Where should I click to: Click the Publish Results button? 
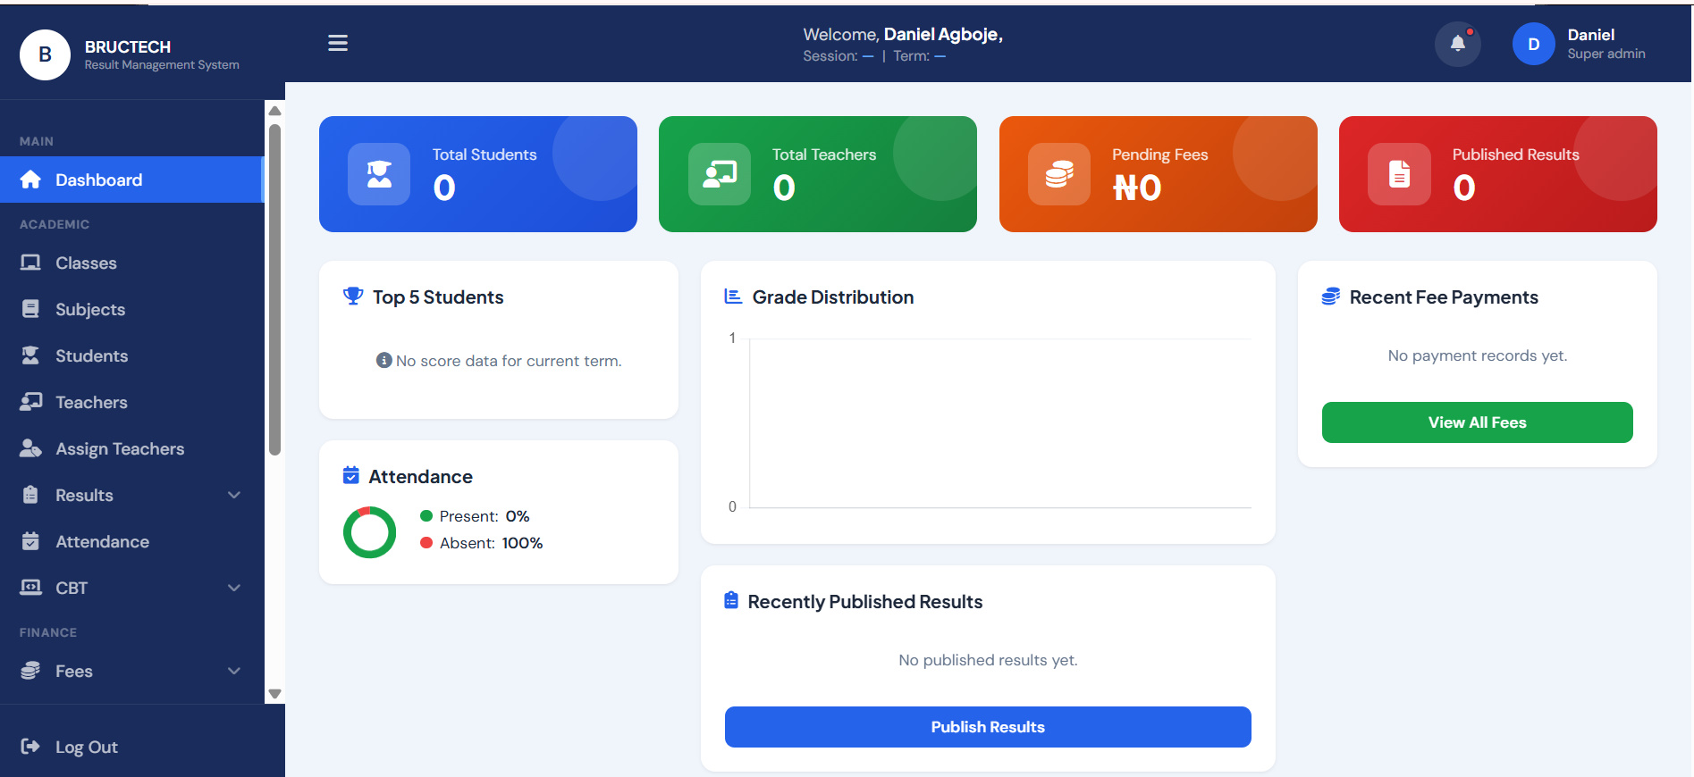988,727
